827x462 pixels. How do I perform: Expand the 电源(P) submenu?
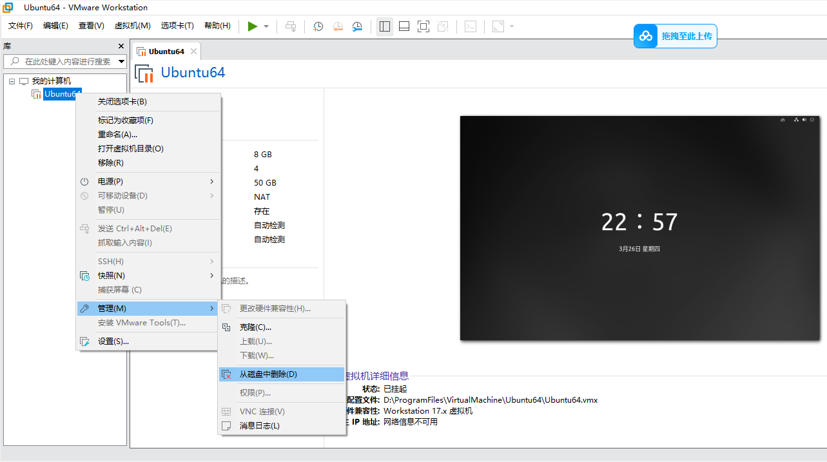[148, 182]
